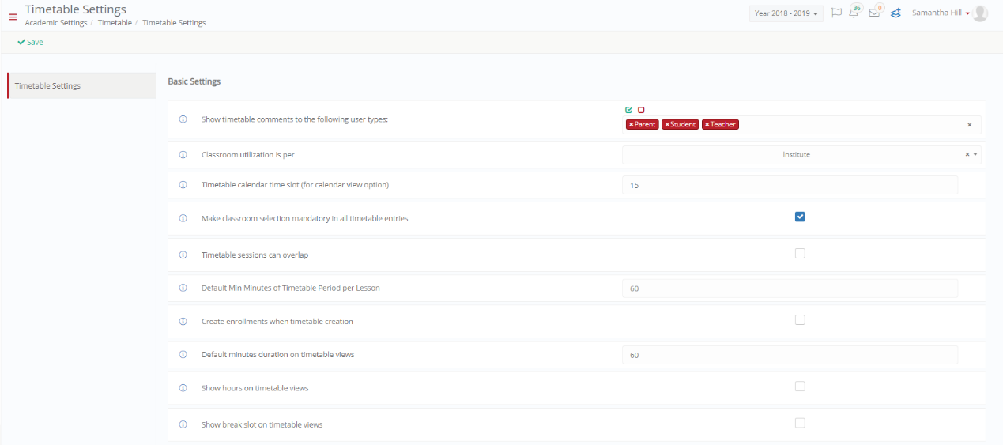Viewport: 1003px width, 445px height.
Task: Click the Save button
Action: click(30, 42)
